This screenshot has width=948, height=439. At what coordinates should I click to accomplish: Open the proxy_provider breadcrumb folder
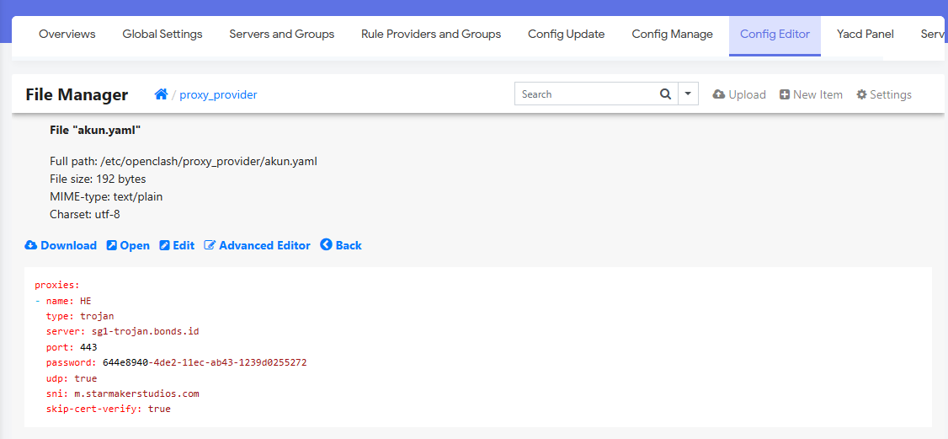coord(218,95)
